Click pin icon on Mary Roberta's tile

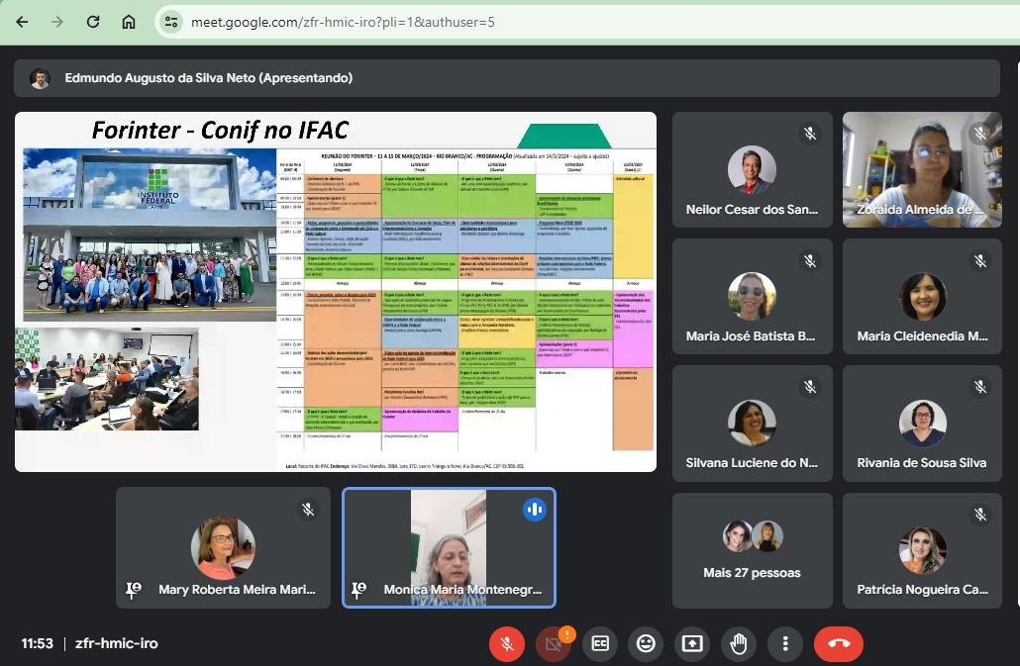134,590
